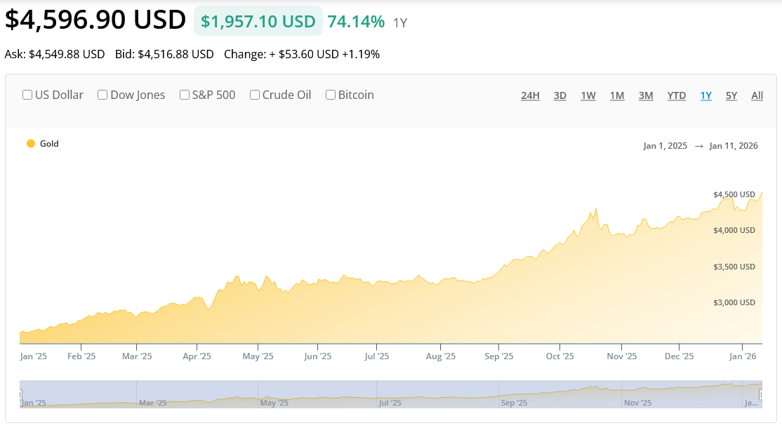Show the 1W chart range
Screen dimensions: 782x428
tap(588, 95)
